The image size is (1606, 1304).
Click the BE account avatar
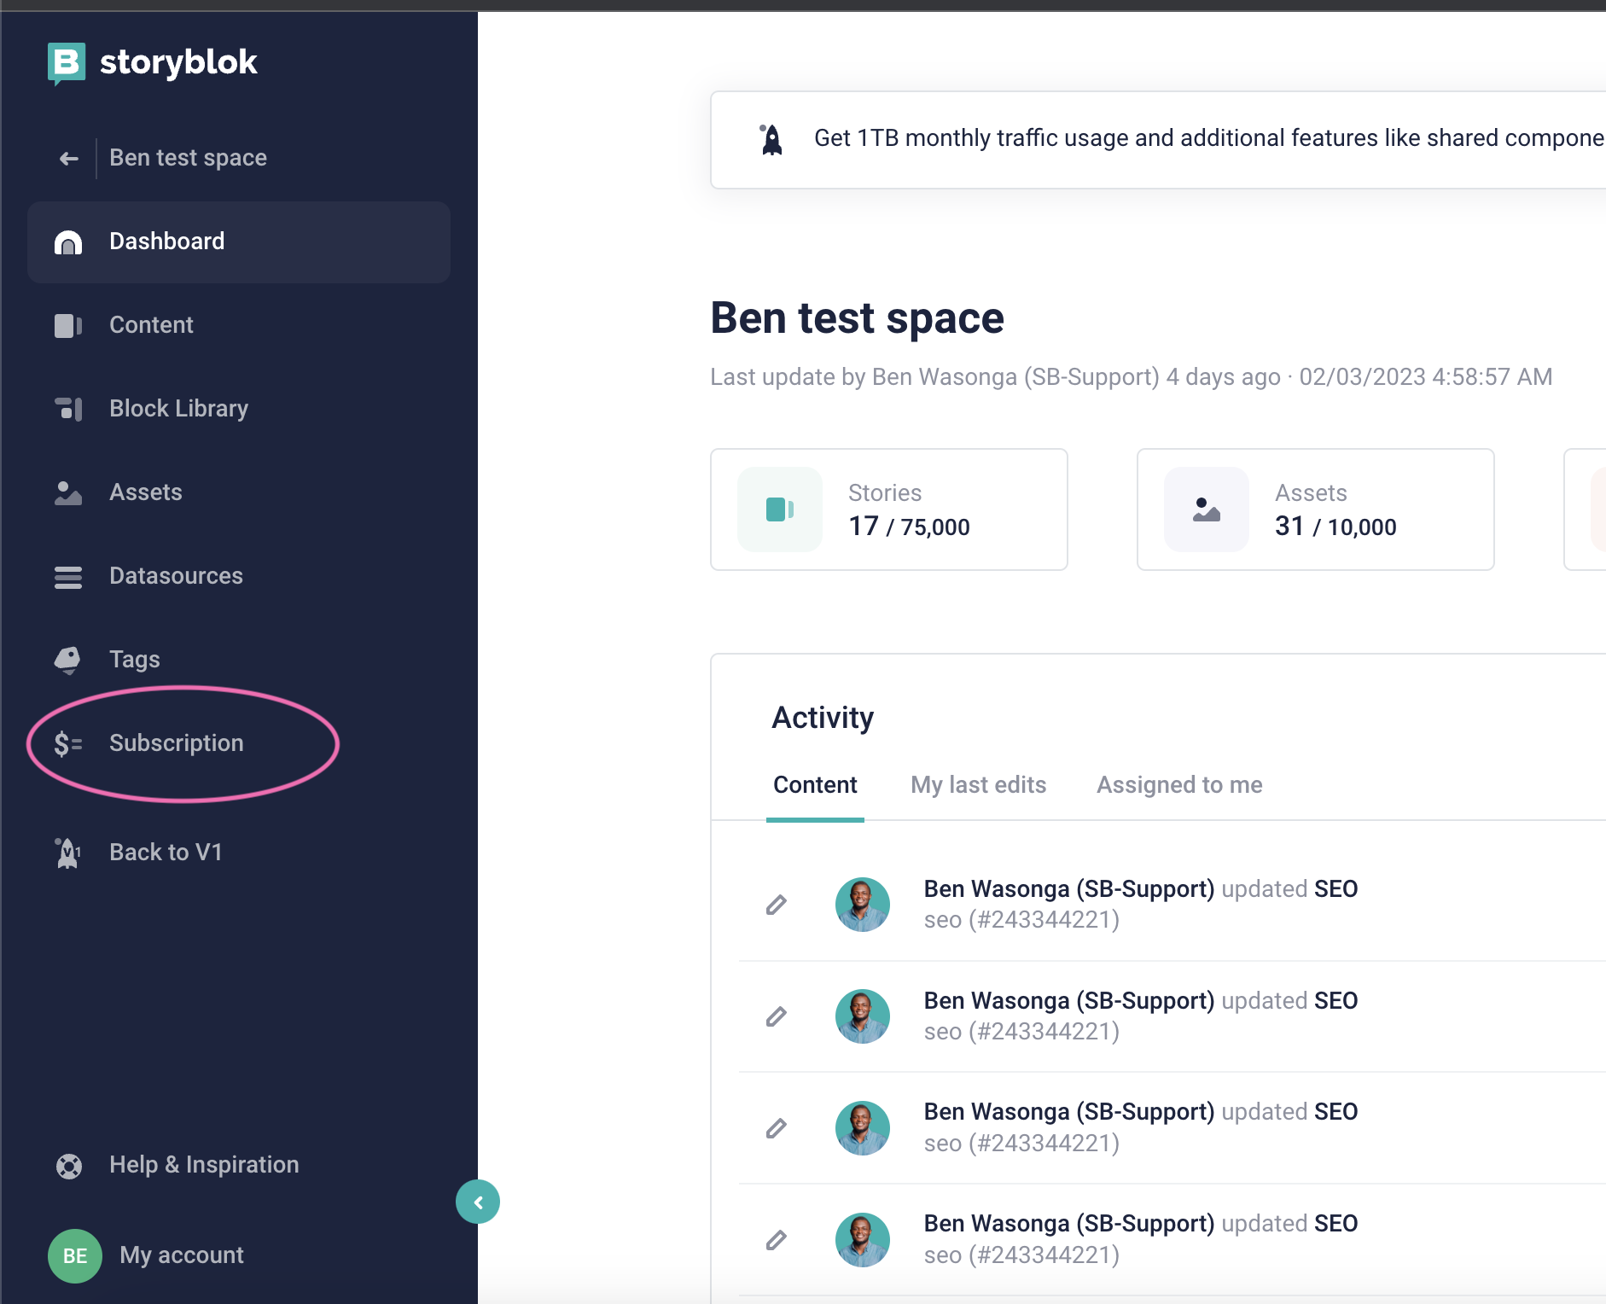point(75,1255)
